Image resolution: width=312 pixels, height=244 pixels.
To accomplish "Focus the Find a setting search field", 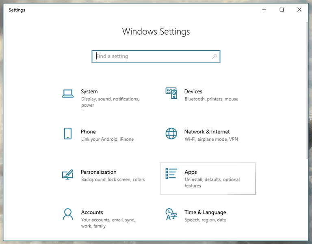I will [x=156, y=57].
